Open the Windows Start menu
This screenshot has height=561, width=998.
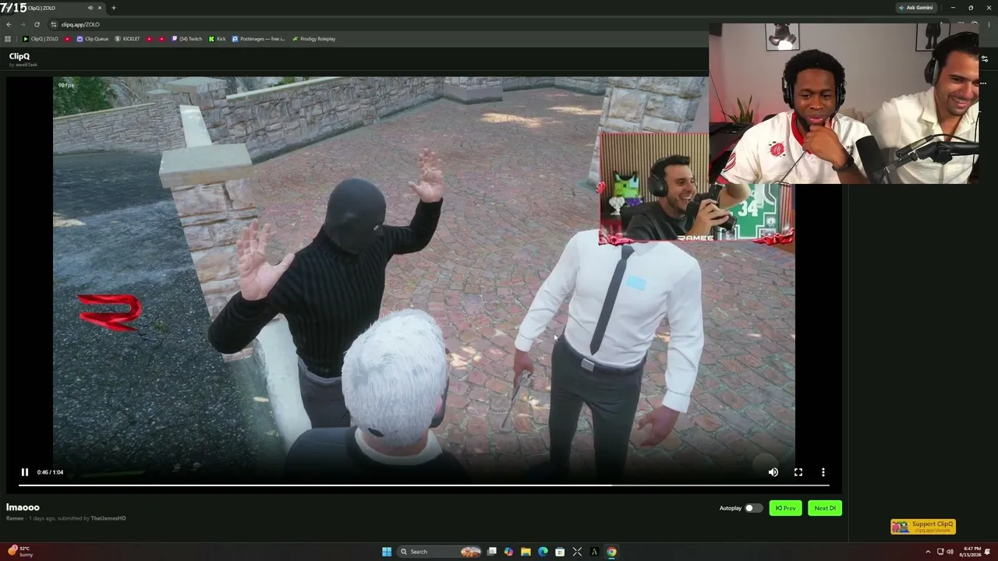pos(387,552)
